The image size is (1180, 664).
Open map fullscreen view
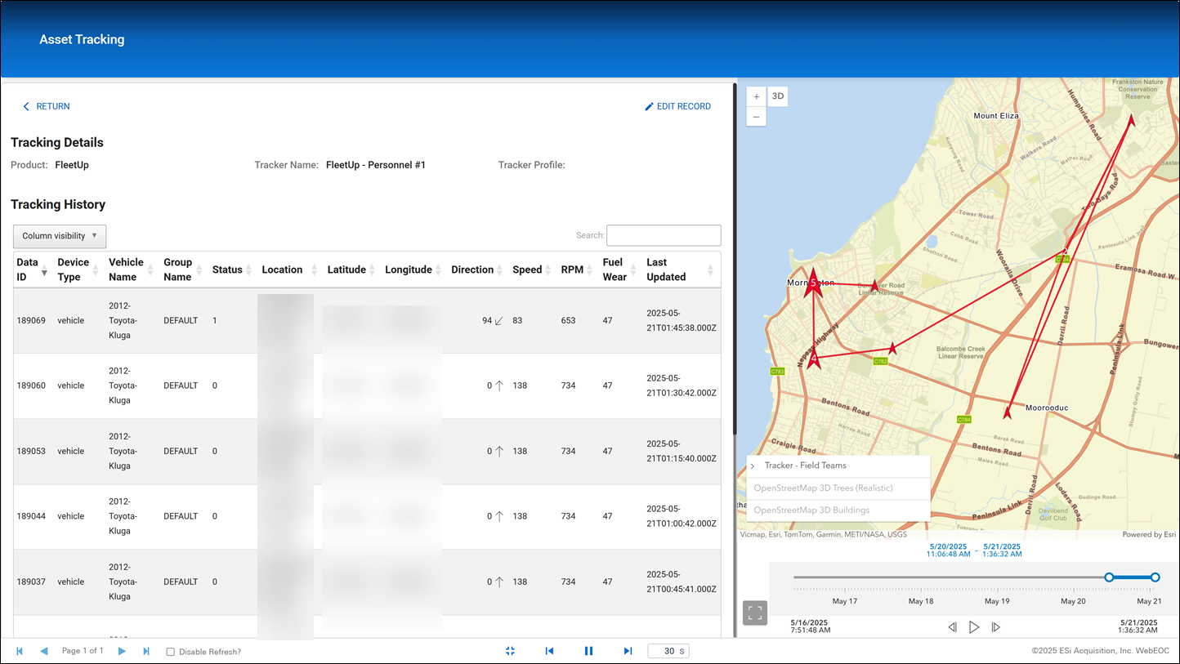755,613
